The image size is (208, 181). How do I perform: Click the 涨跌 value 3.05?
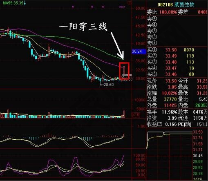point(172,87)
